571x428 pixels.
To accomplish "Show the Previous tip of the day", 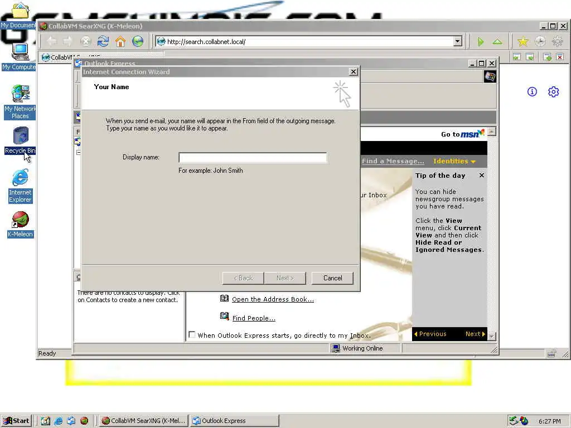I will tap(430, 334).
